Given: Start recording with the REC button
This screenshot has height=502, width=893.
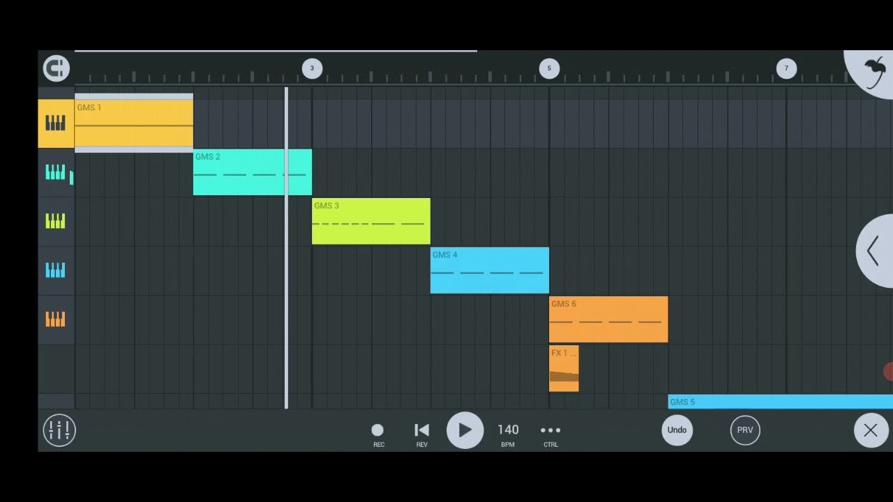Looking at the screenshot, I should pos(378,434).
